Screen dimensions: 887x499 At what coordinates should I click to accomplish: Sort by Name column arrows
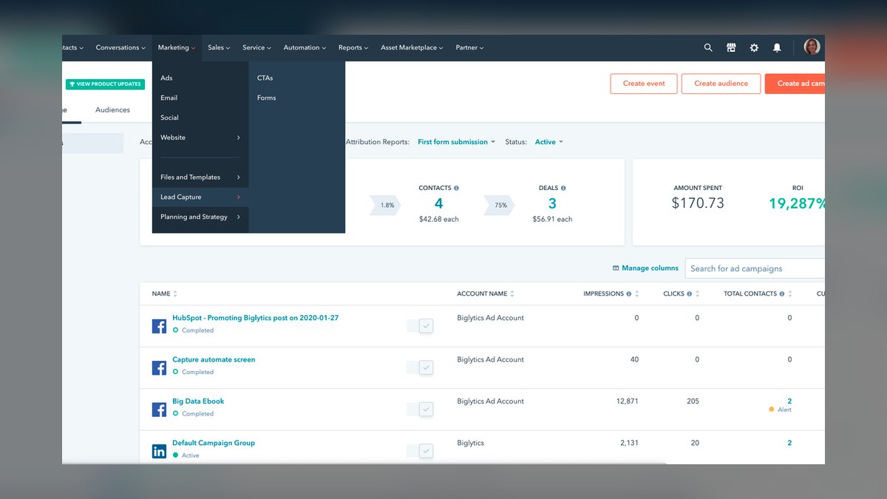(175, 293)
